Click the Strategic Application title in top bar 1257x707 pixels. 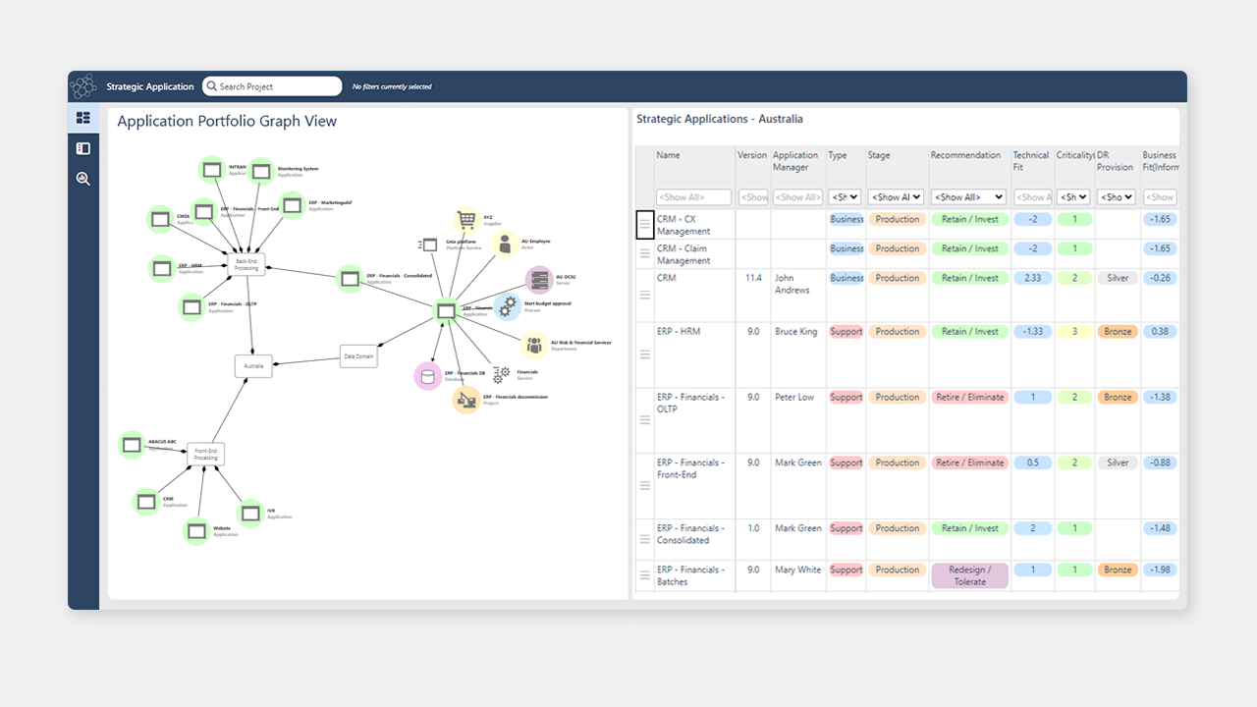click(150, 86)
